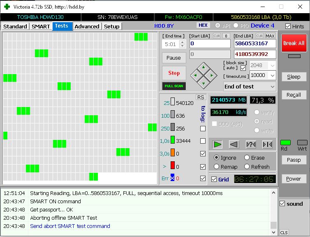Click the up arrow on diamond navigator
The width and height of the screenshot is (310, 237).
tap(204, 67)
